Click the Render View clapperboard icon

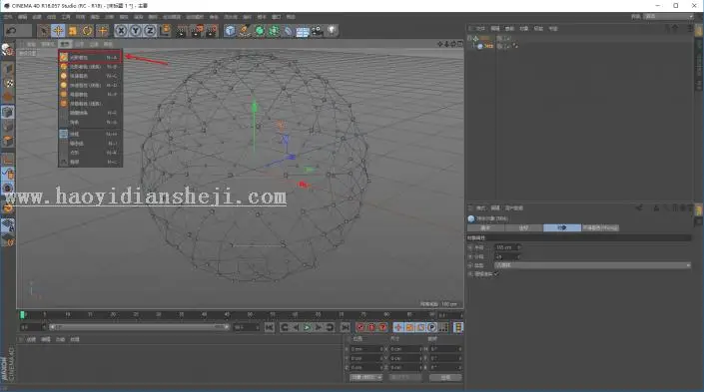tap(182, 31)
